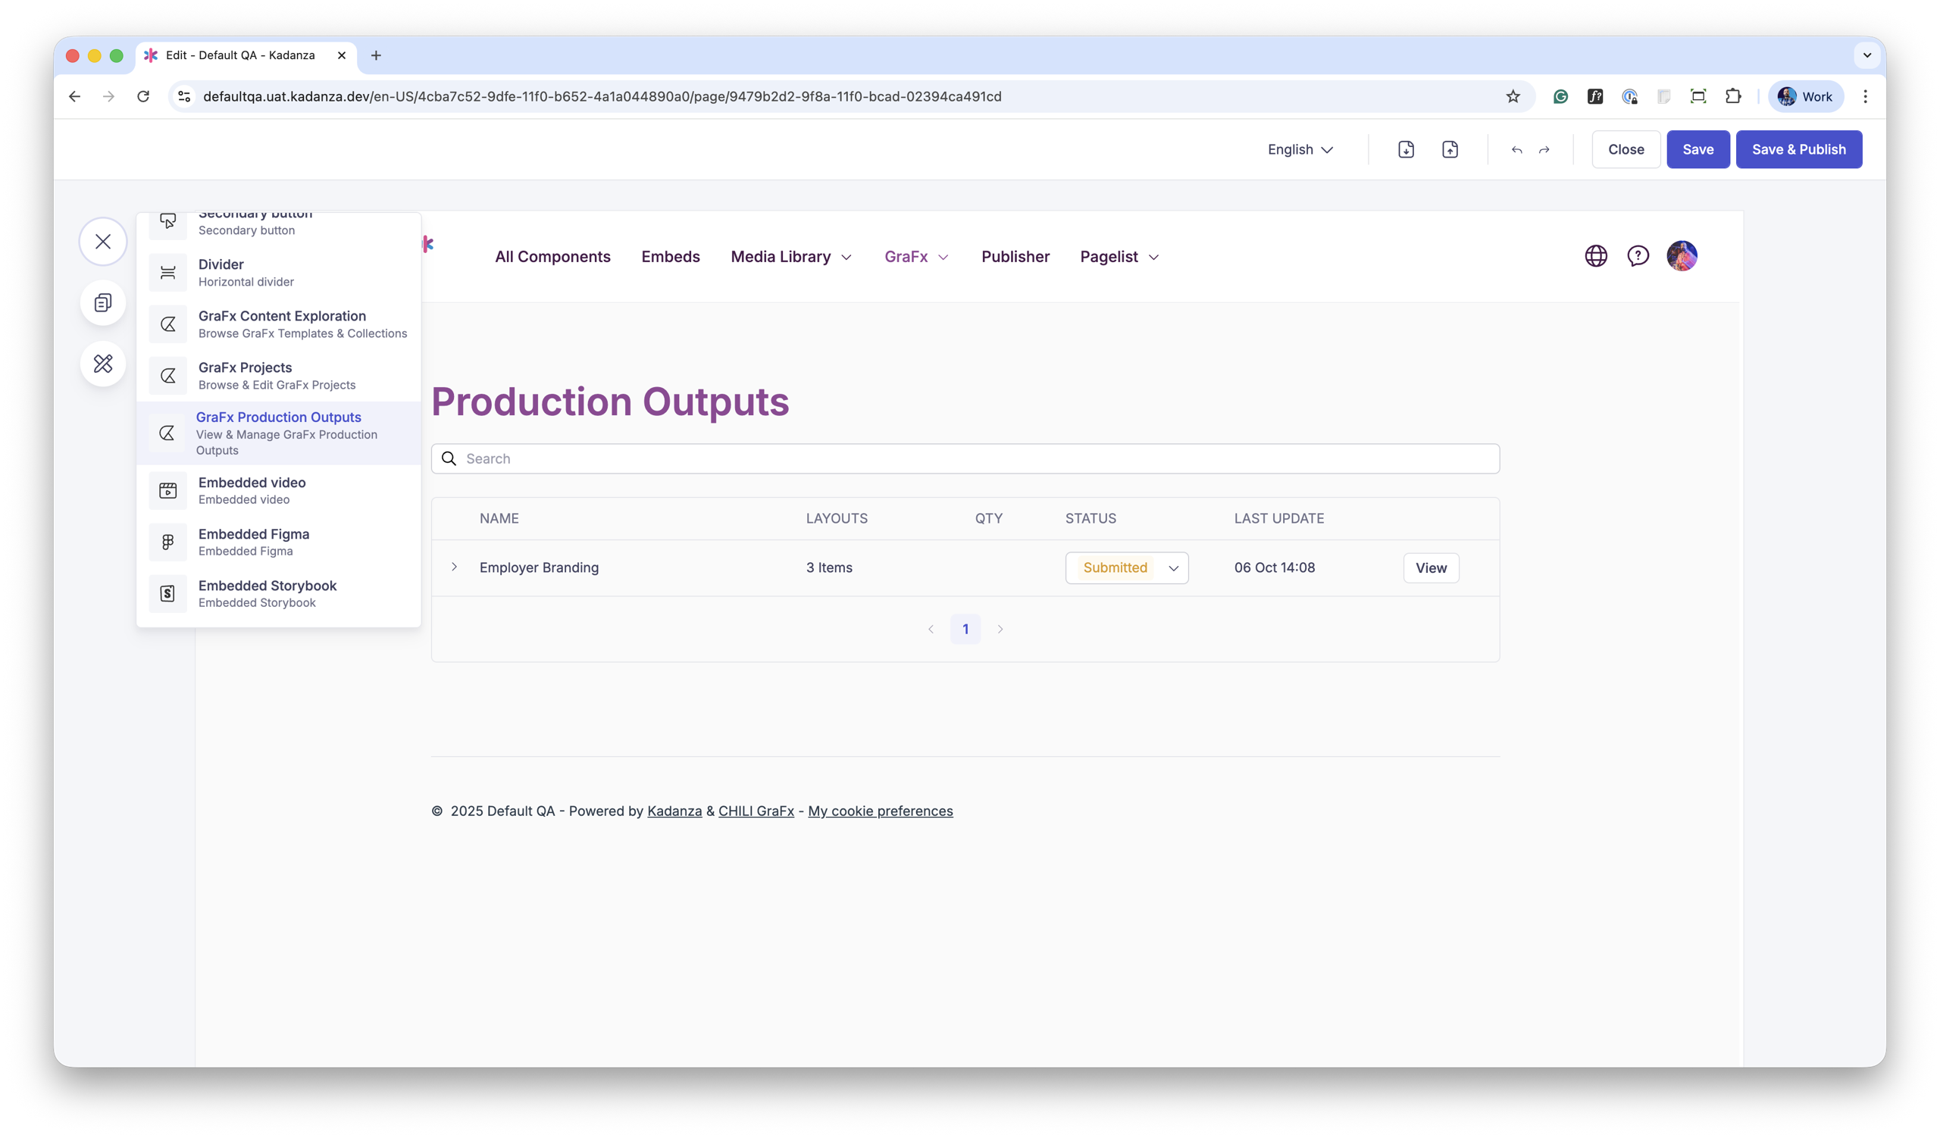Open the help question mark icon
Screen dimensions: 1940x1138
(1638, 255)
